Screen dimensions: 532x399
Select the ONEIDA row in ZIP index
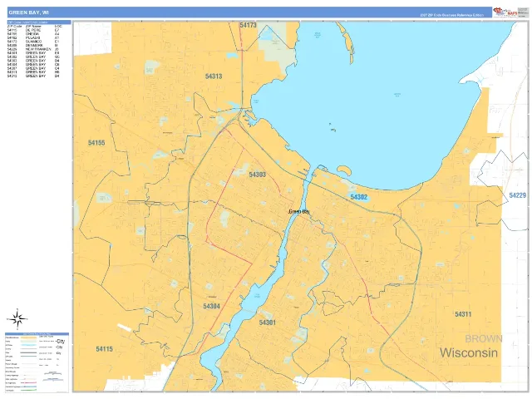point(33,34)
